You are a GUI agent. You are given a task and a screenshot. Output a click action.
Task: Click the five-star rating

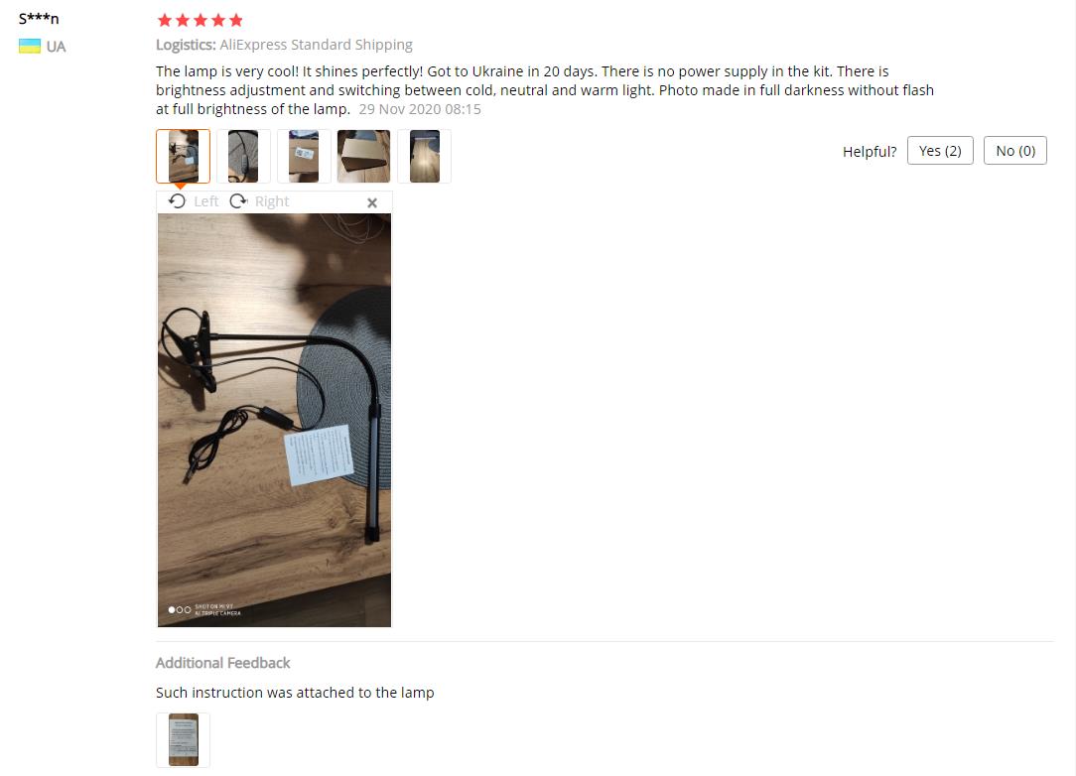201,20
